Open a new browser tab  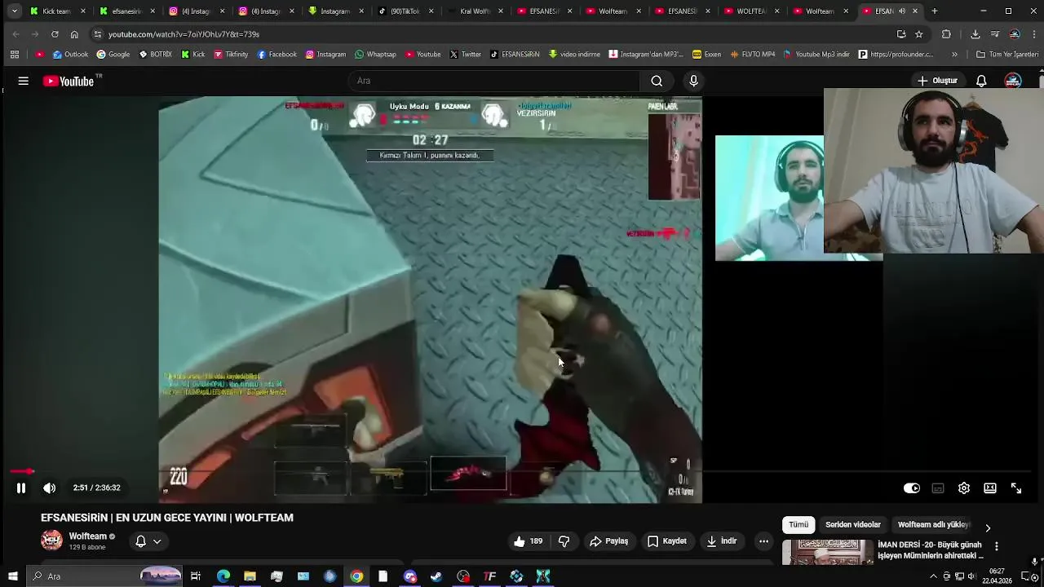(x=934, y=11)
